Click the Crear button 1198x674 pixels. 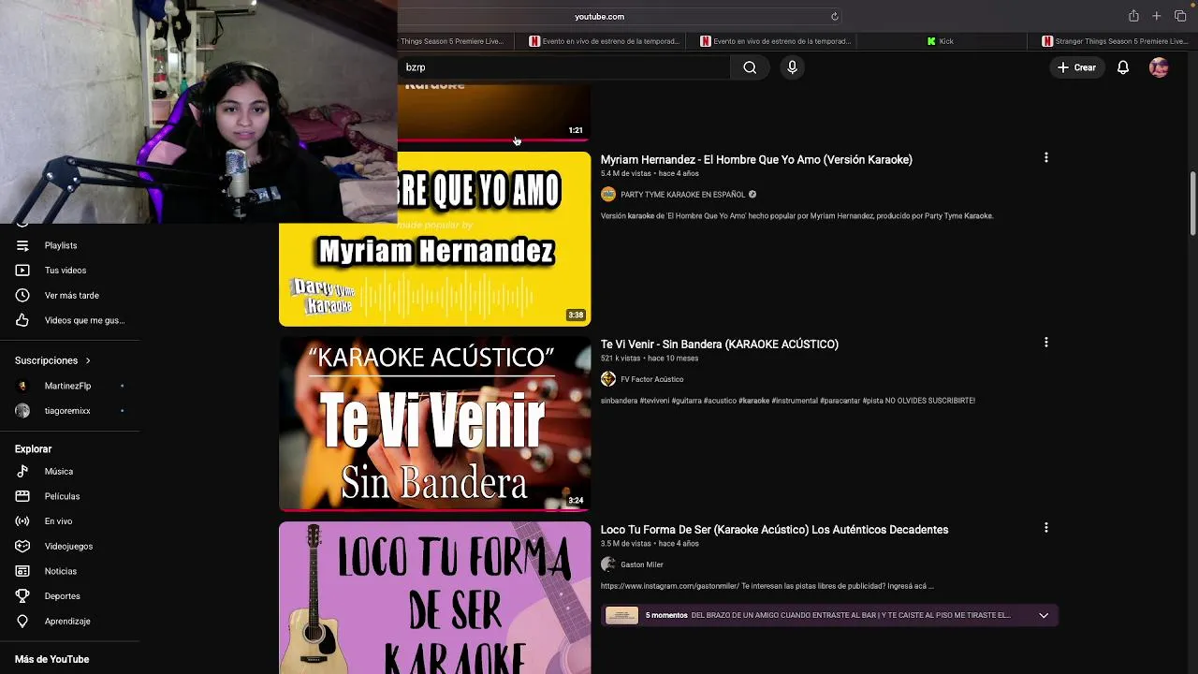1076,67
